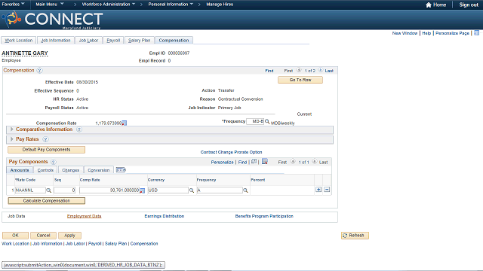
Task: Click the OK button
Action: [x=15, y=236]
